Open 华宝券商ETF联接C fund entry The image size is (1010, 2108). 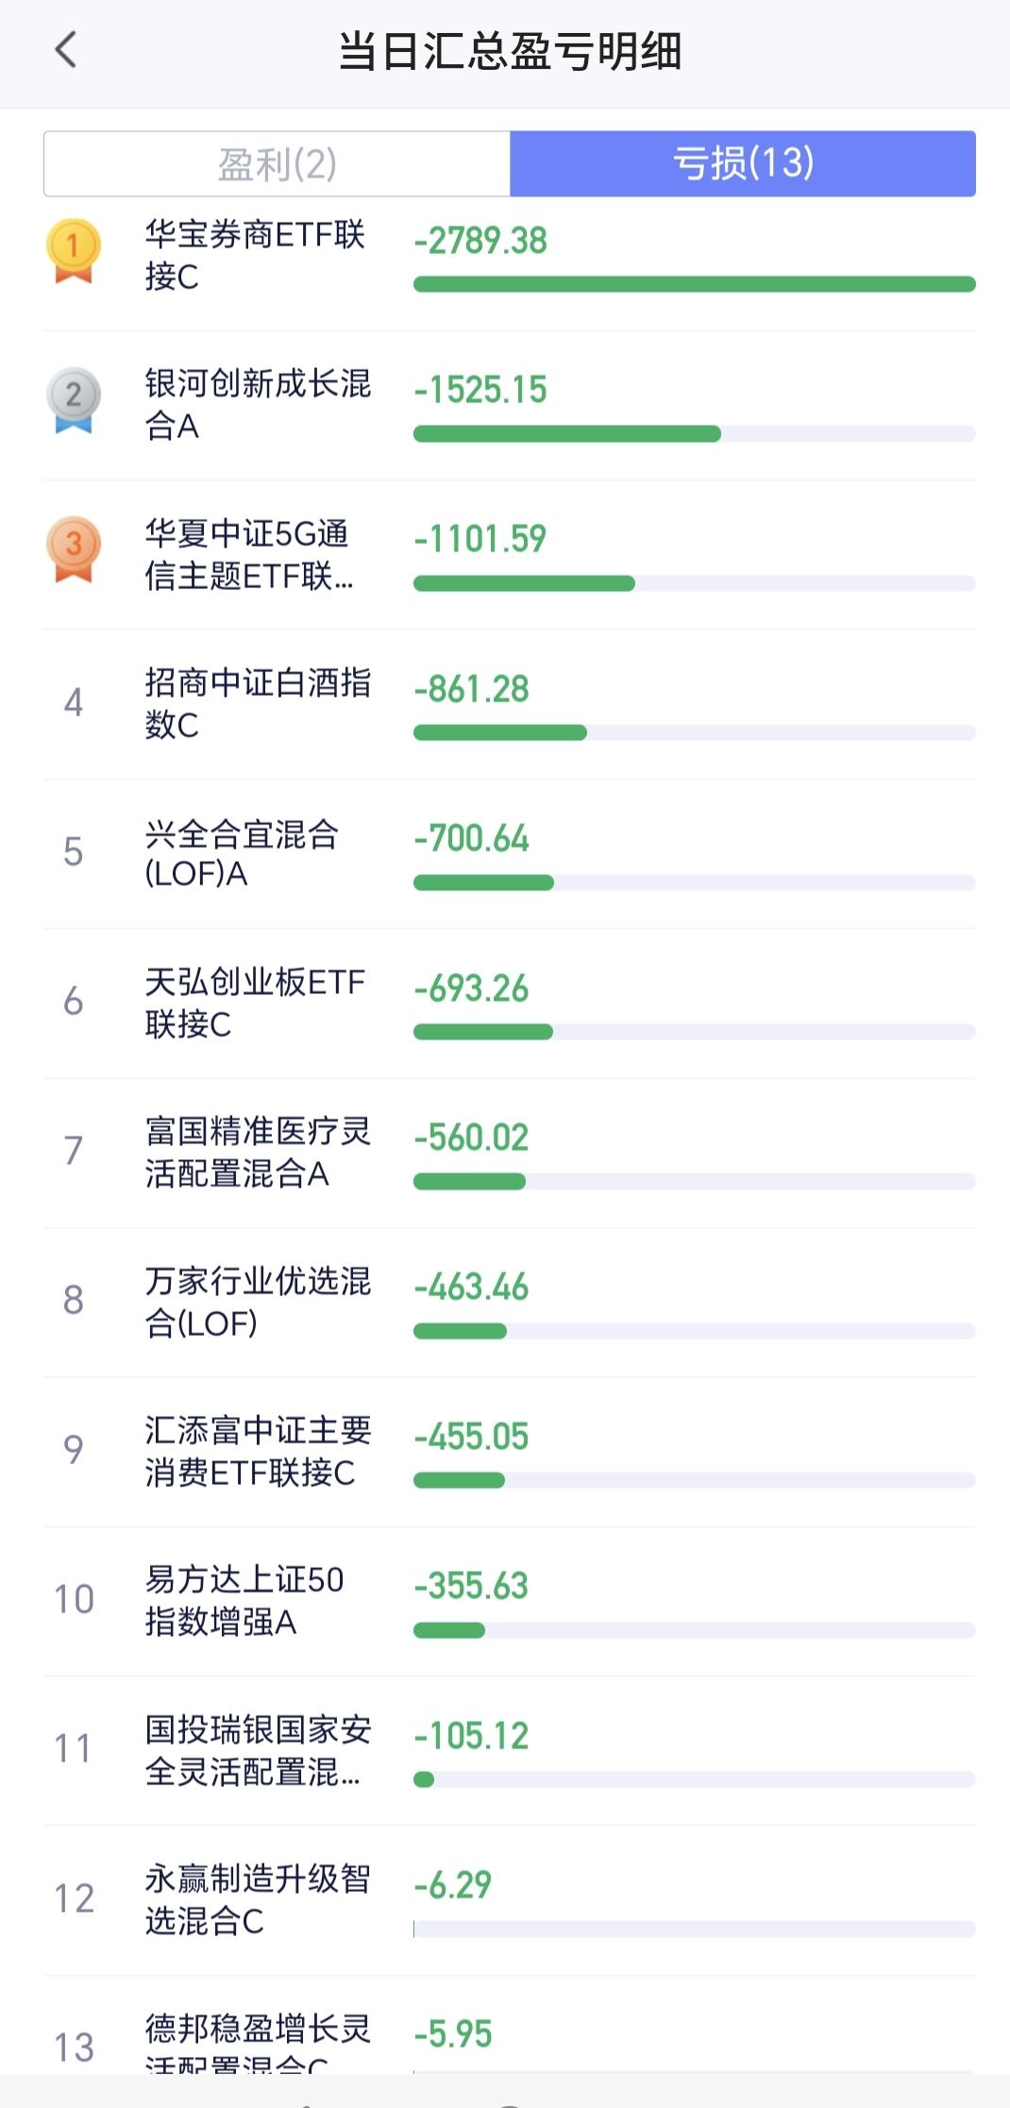tap(254, 255)
